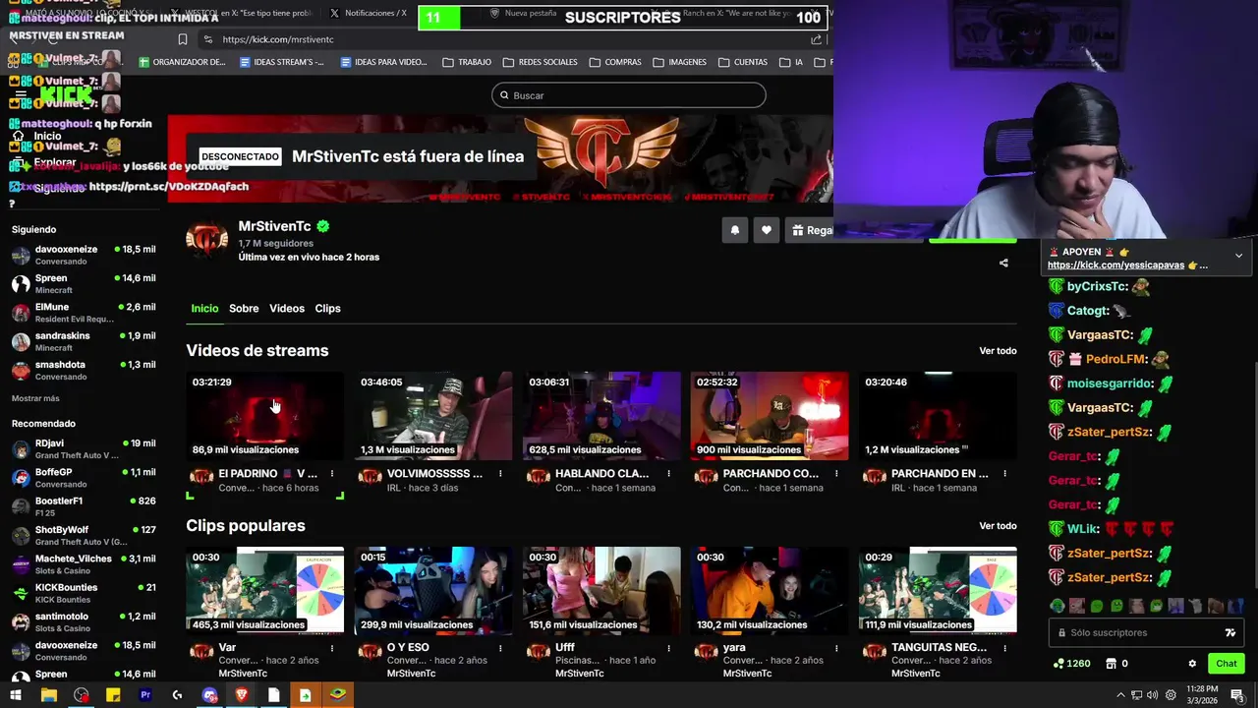Screen dimensions: 1258x708
Task: Open three-dot menu for HABLANDO CLA video
Action: (x=668, y=474)
